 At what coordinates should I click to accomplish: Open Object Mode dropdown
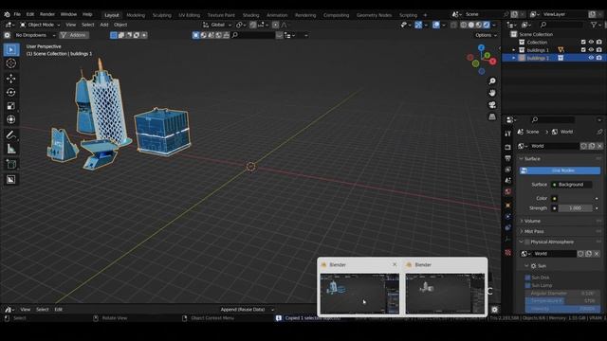tap(40, 25)
